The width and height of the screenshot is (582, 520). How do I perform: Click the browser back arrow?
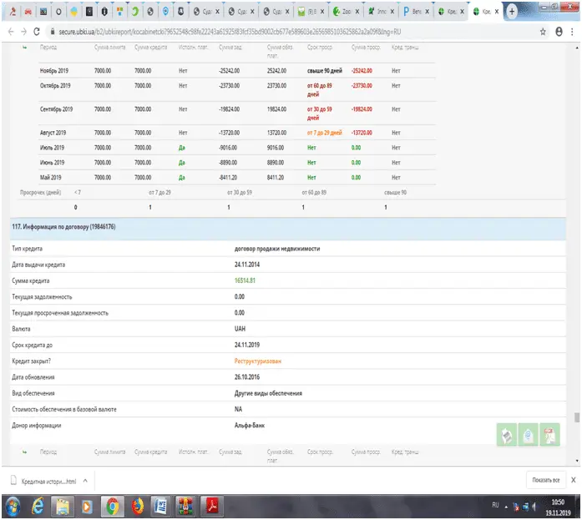pyautogui.click(x=8, y=31)
